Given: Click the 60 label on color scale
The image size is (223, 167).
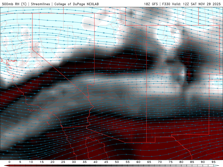Looking at the screenshot, I should point(138,162).
